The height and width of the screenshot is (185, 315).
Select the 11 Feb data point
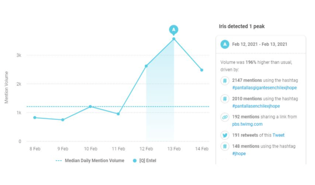pos(118,114)
